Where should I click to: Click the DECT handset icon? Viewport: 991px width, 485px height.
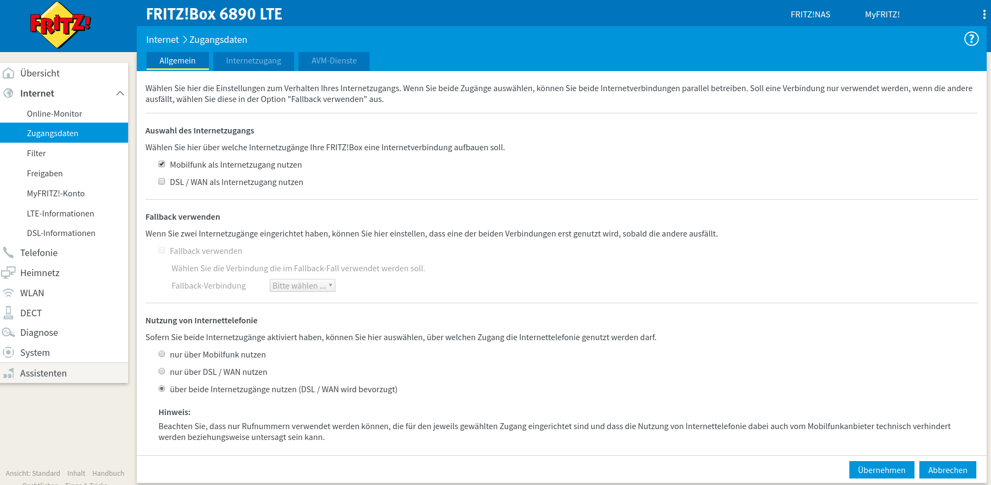coord(9,313)
